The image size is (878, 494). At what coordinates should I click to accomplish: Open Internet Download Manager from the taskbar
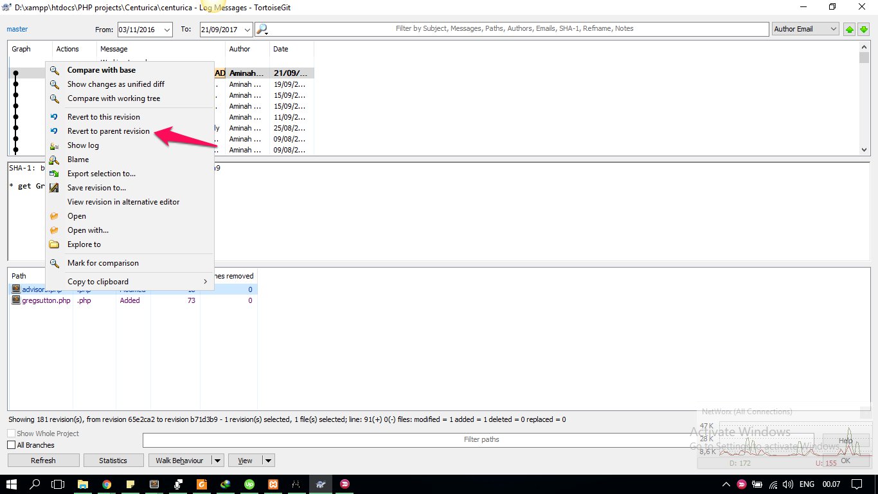click(x=226, y=484)
